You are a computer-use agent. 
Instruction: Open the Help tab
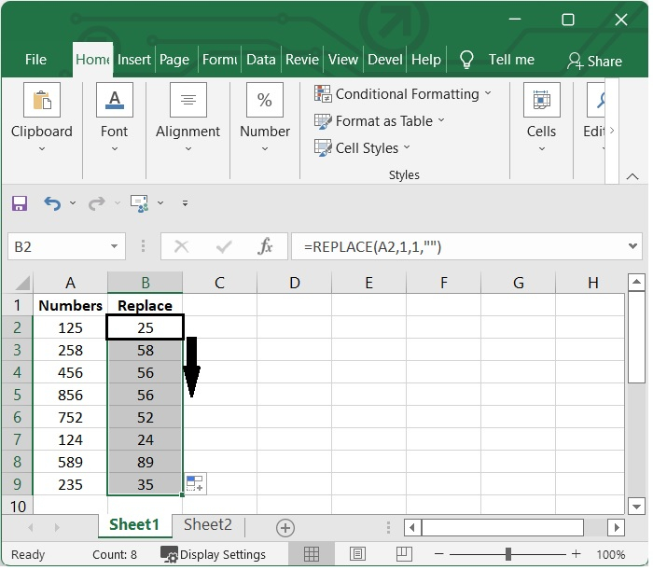point(426,60)
